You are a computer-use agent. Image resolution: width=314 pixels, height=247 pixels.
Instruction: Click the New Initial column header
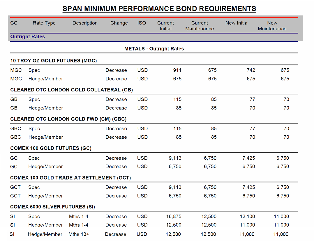tap(237, 23)
